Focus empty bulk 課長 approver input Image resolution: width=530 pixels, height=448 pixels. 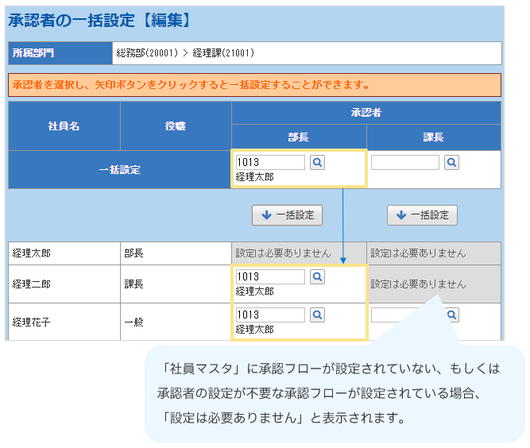[405, 162]
